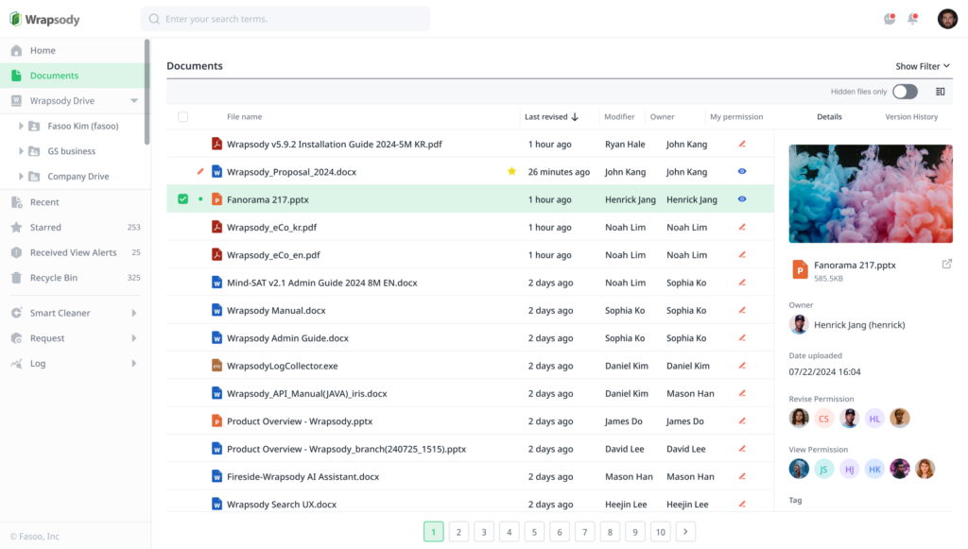Open the notifications bell

912,19
